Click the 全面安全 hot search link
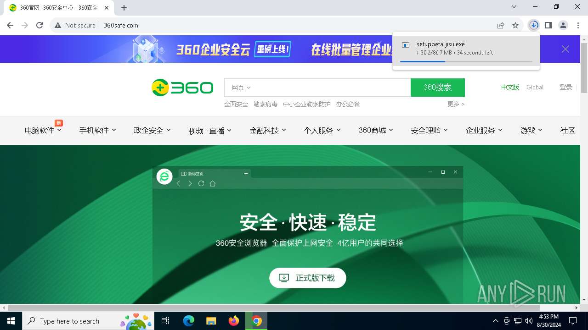Image resolution: width=588 pixels, height=330 pixels. 236,104
